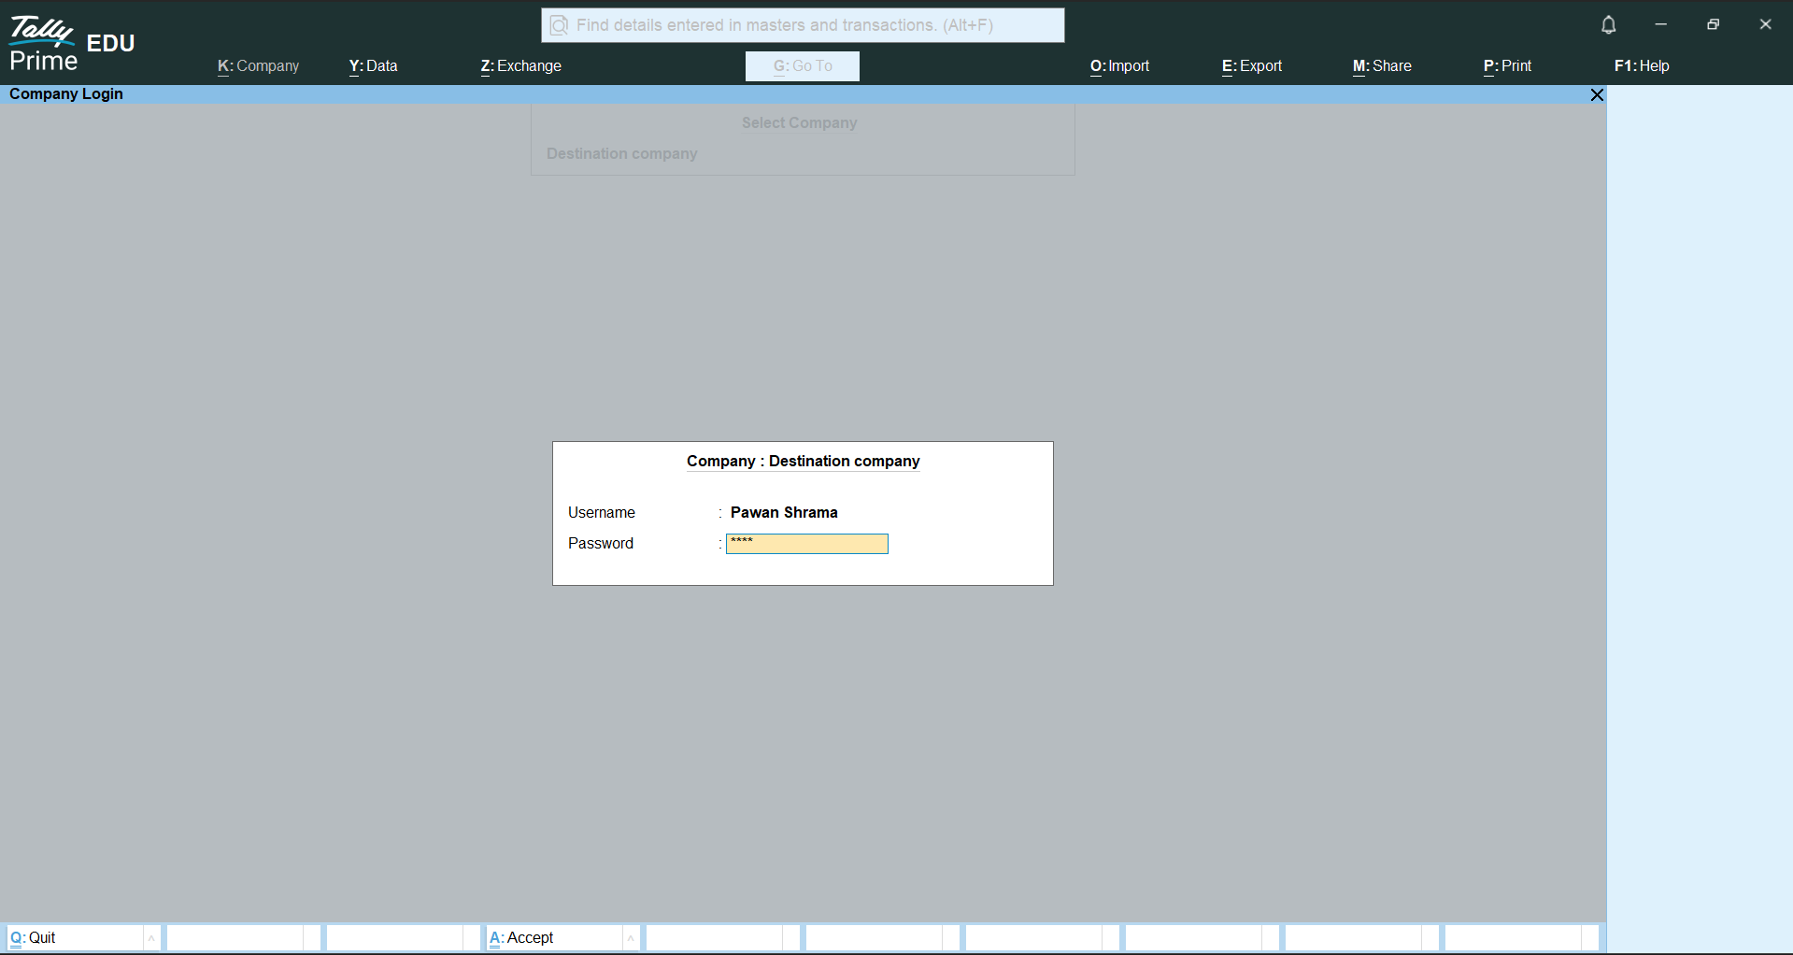Click the G: Go To button
Viewport: 1793px width, 955px height.
(x=803, y=66)
